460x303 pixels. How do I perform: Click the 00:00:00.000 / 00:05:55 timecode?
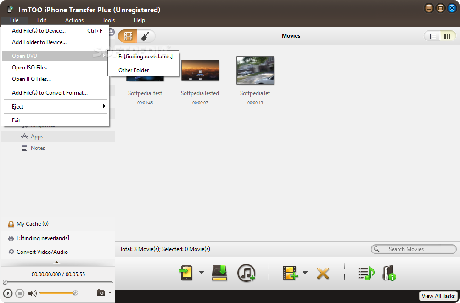pyautogui.click(x=58, y=274)
